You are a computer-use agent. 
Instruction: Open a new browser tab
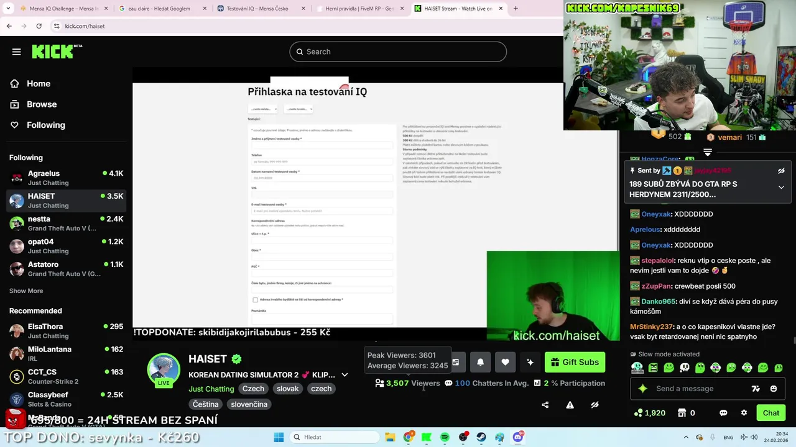coord(516,9)
